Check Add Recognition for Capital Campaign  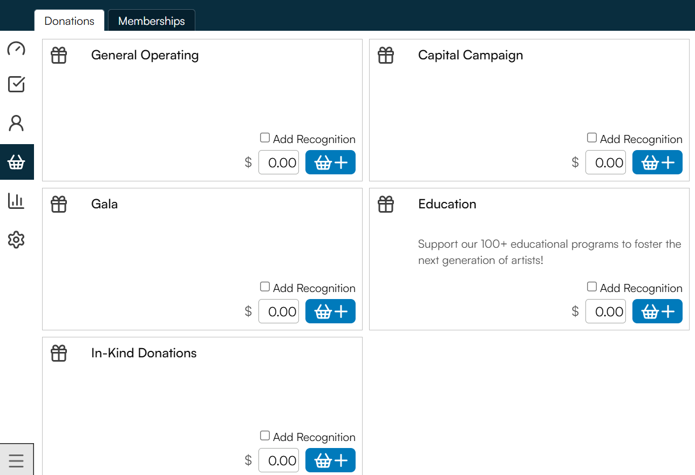pos(592,138)
